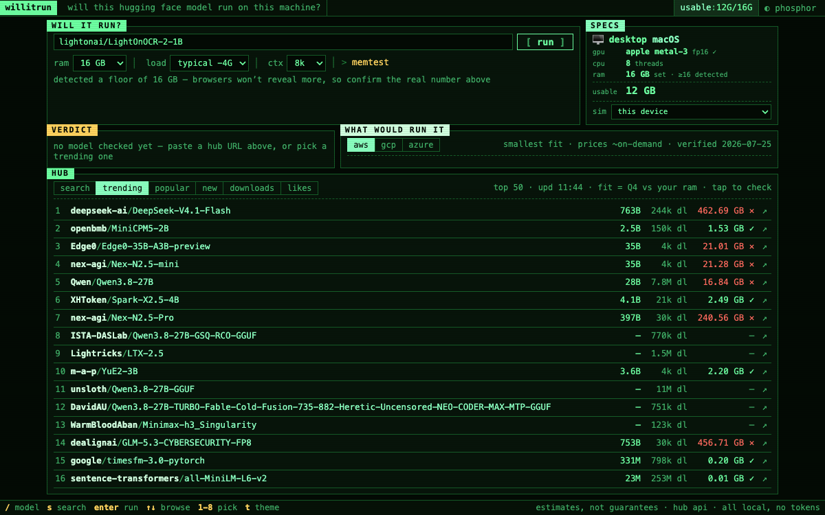Click the memtest link

tap(370, 62)
